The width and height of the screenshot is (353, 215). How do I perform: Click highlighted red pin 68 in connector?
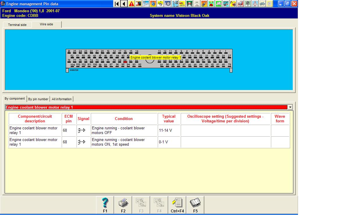click(125, 62)
